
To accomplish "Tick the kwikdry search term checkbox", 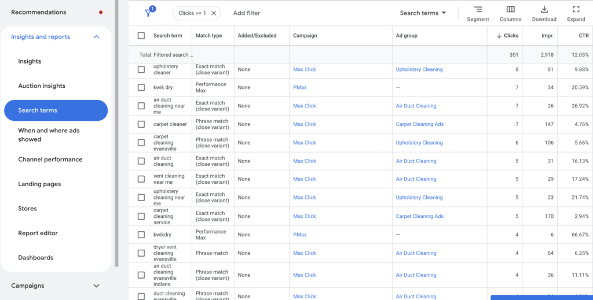I will click(141, 235).
